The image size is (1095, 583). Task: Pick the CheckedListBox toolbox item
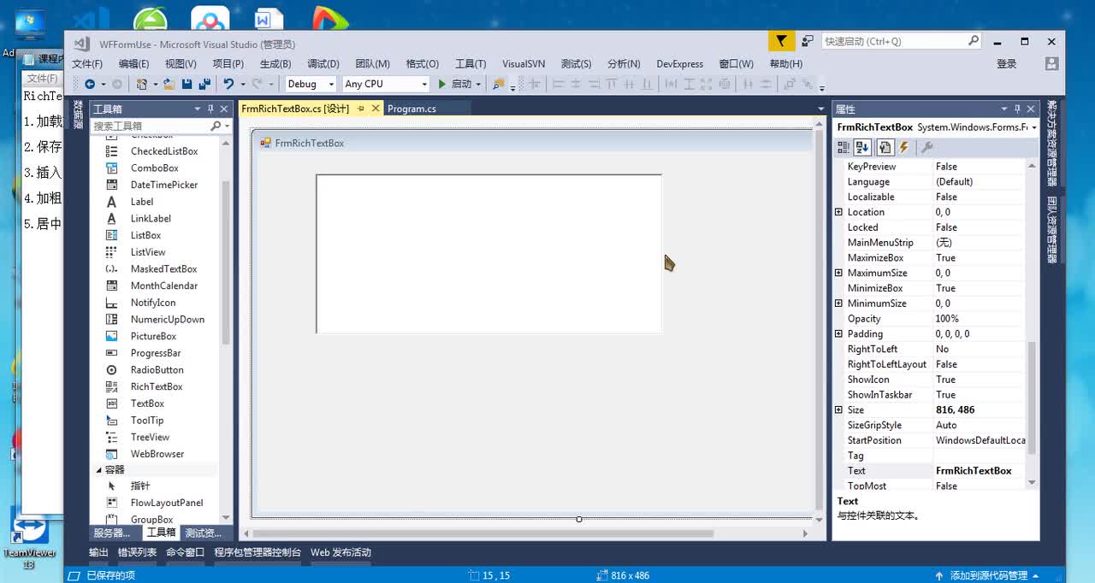pyautogui.click(x=164, y=151)
